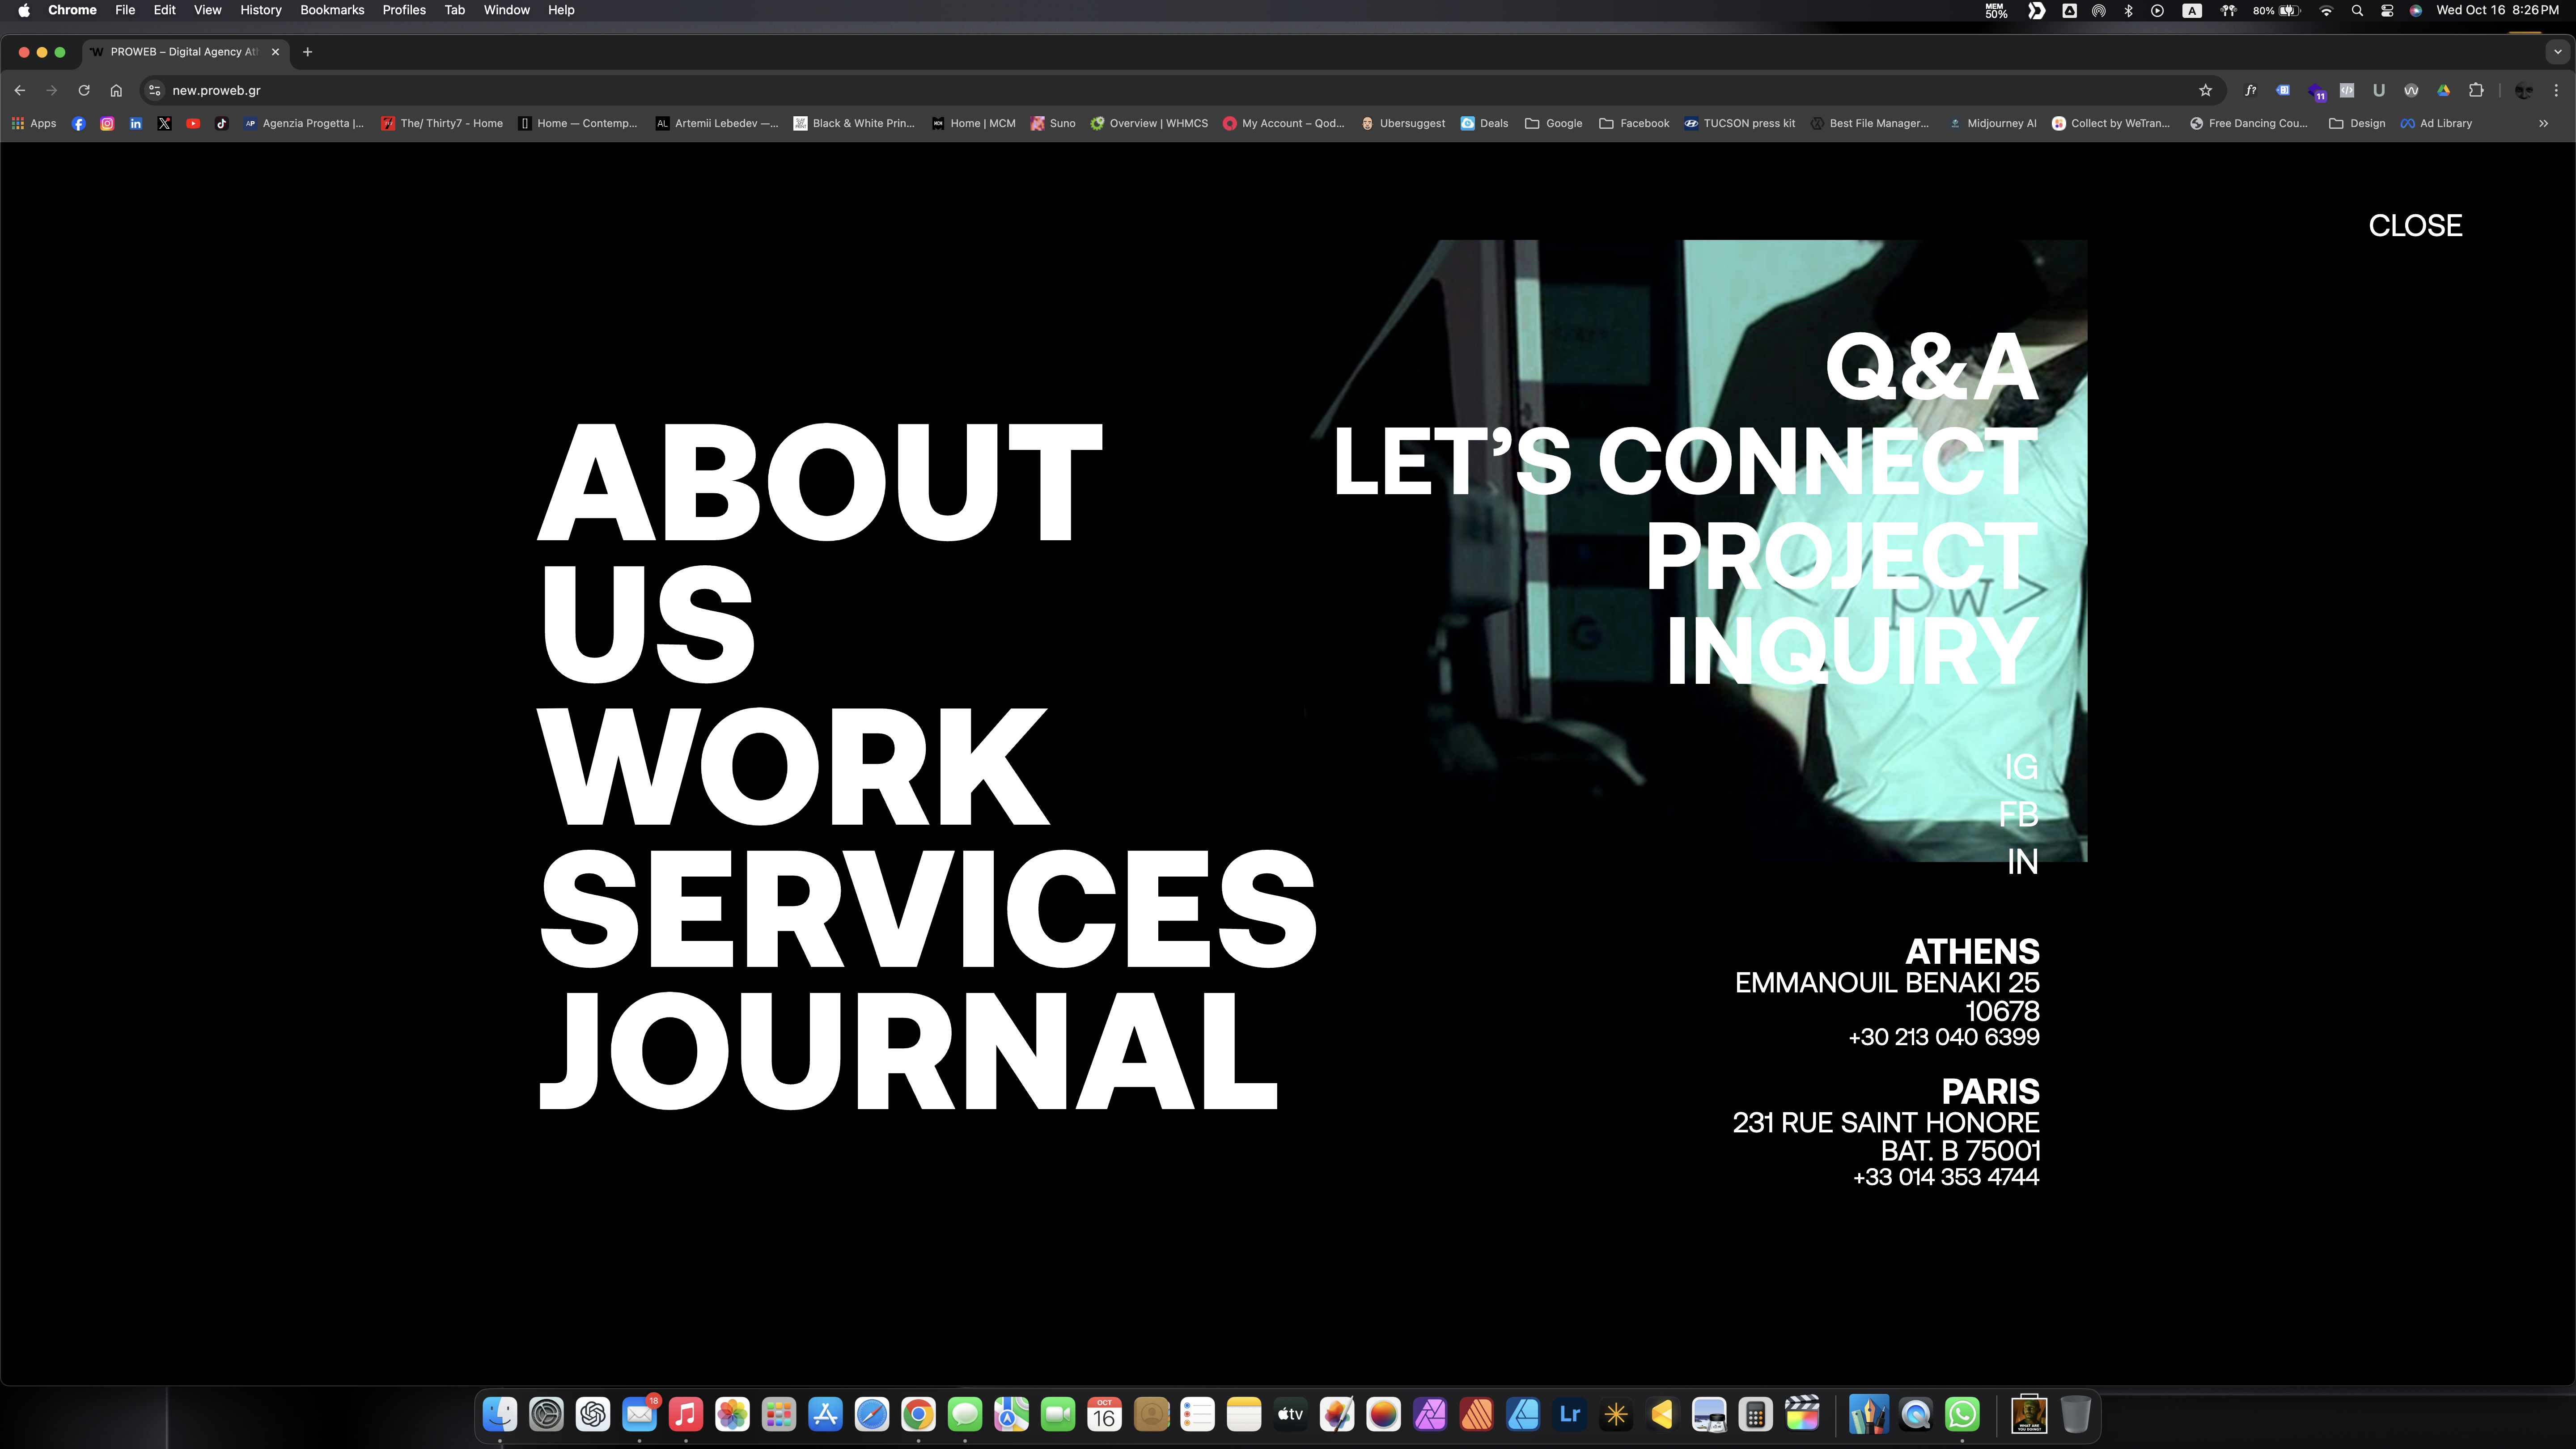The height and width of the screenshot is (1449, 2576).
Task: Call the Athens number +30 213 040 6399
Action: [x=1943, y=1037]
